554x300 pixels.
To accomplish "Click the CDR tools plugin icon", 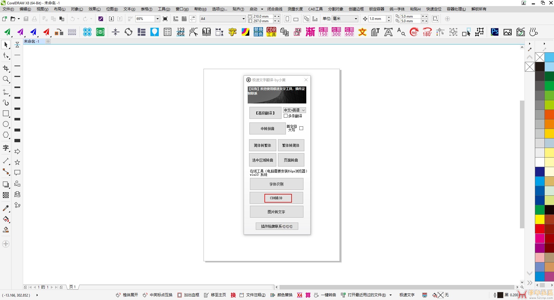I will pyautogui.click(x=271, y=32).
